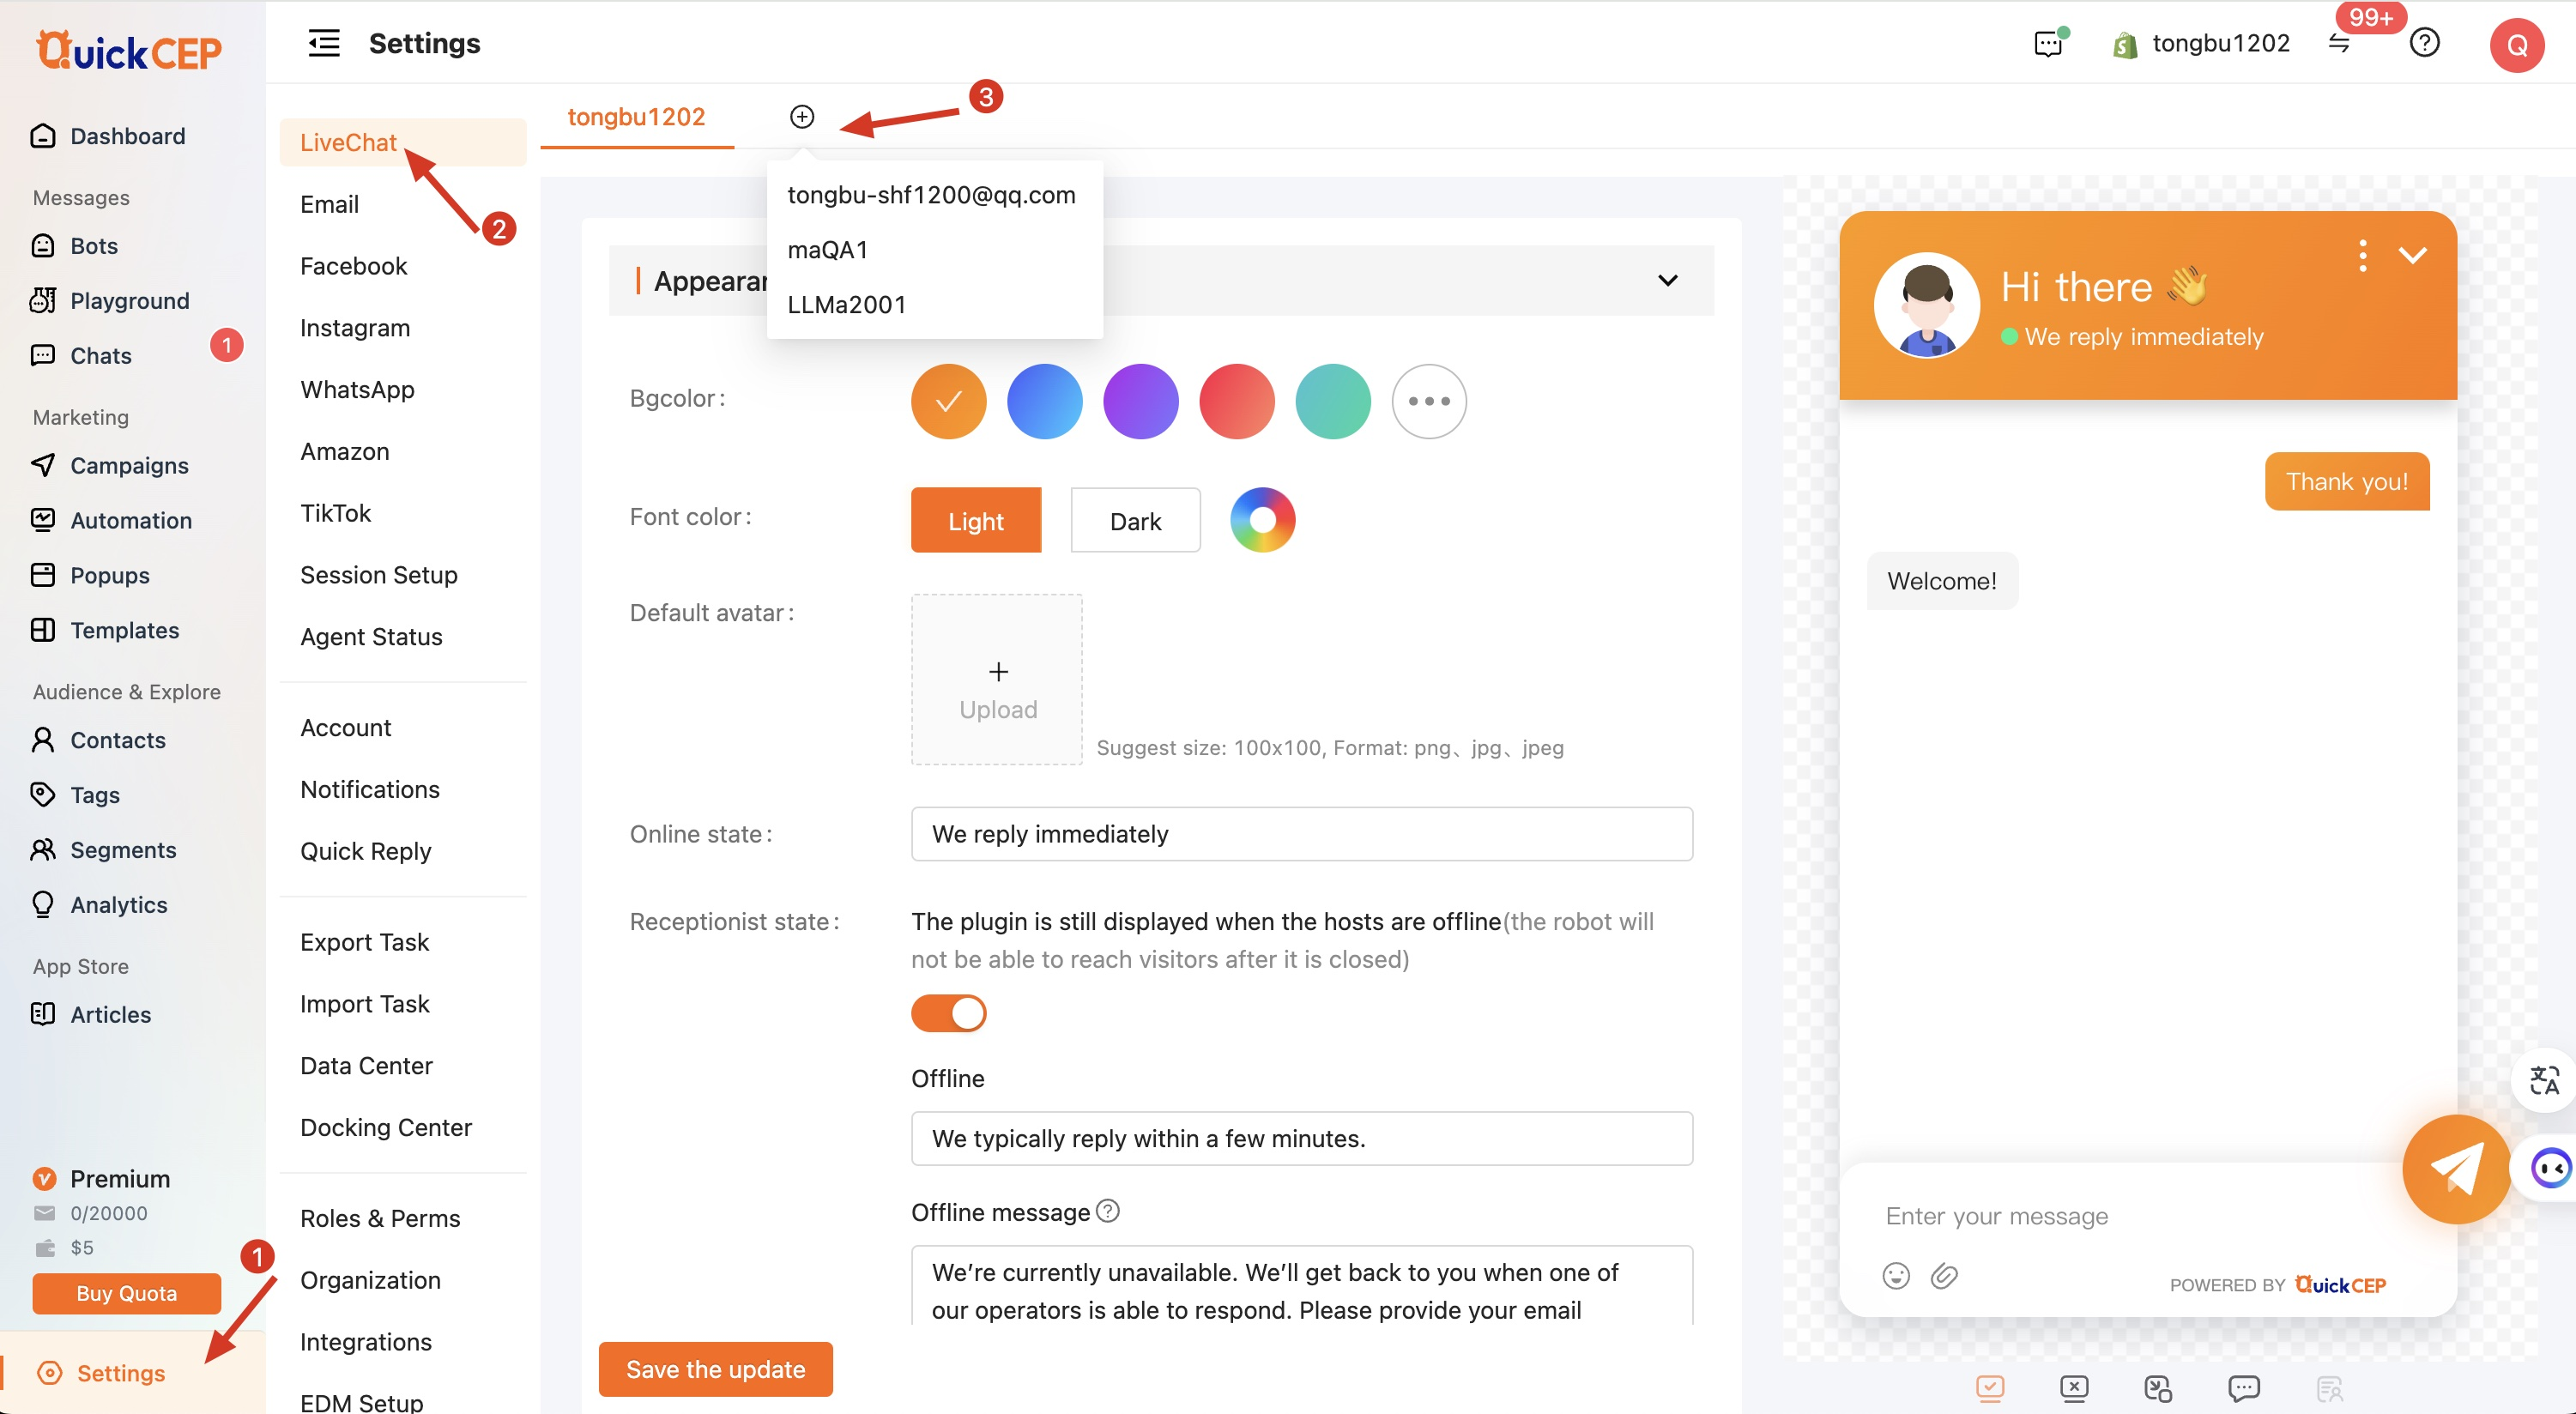Open Facebook channel settings
Viewport: 2576px width, 1414px height.
pos(353,267)
